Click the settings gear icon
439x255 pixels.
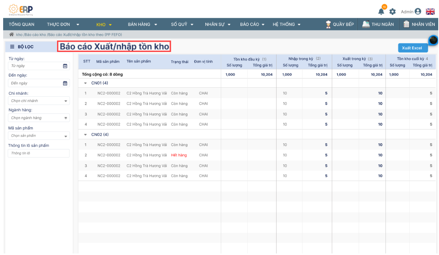click(x=392, y=12)
